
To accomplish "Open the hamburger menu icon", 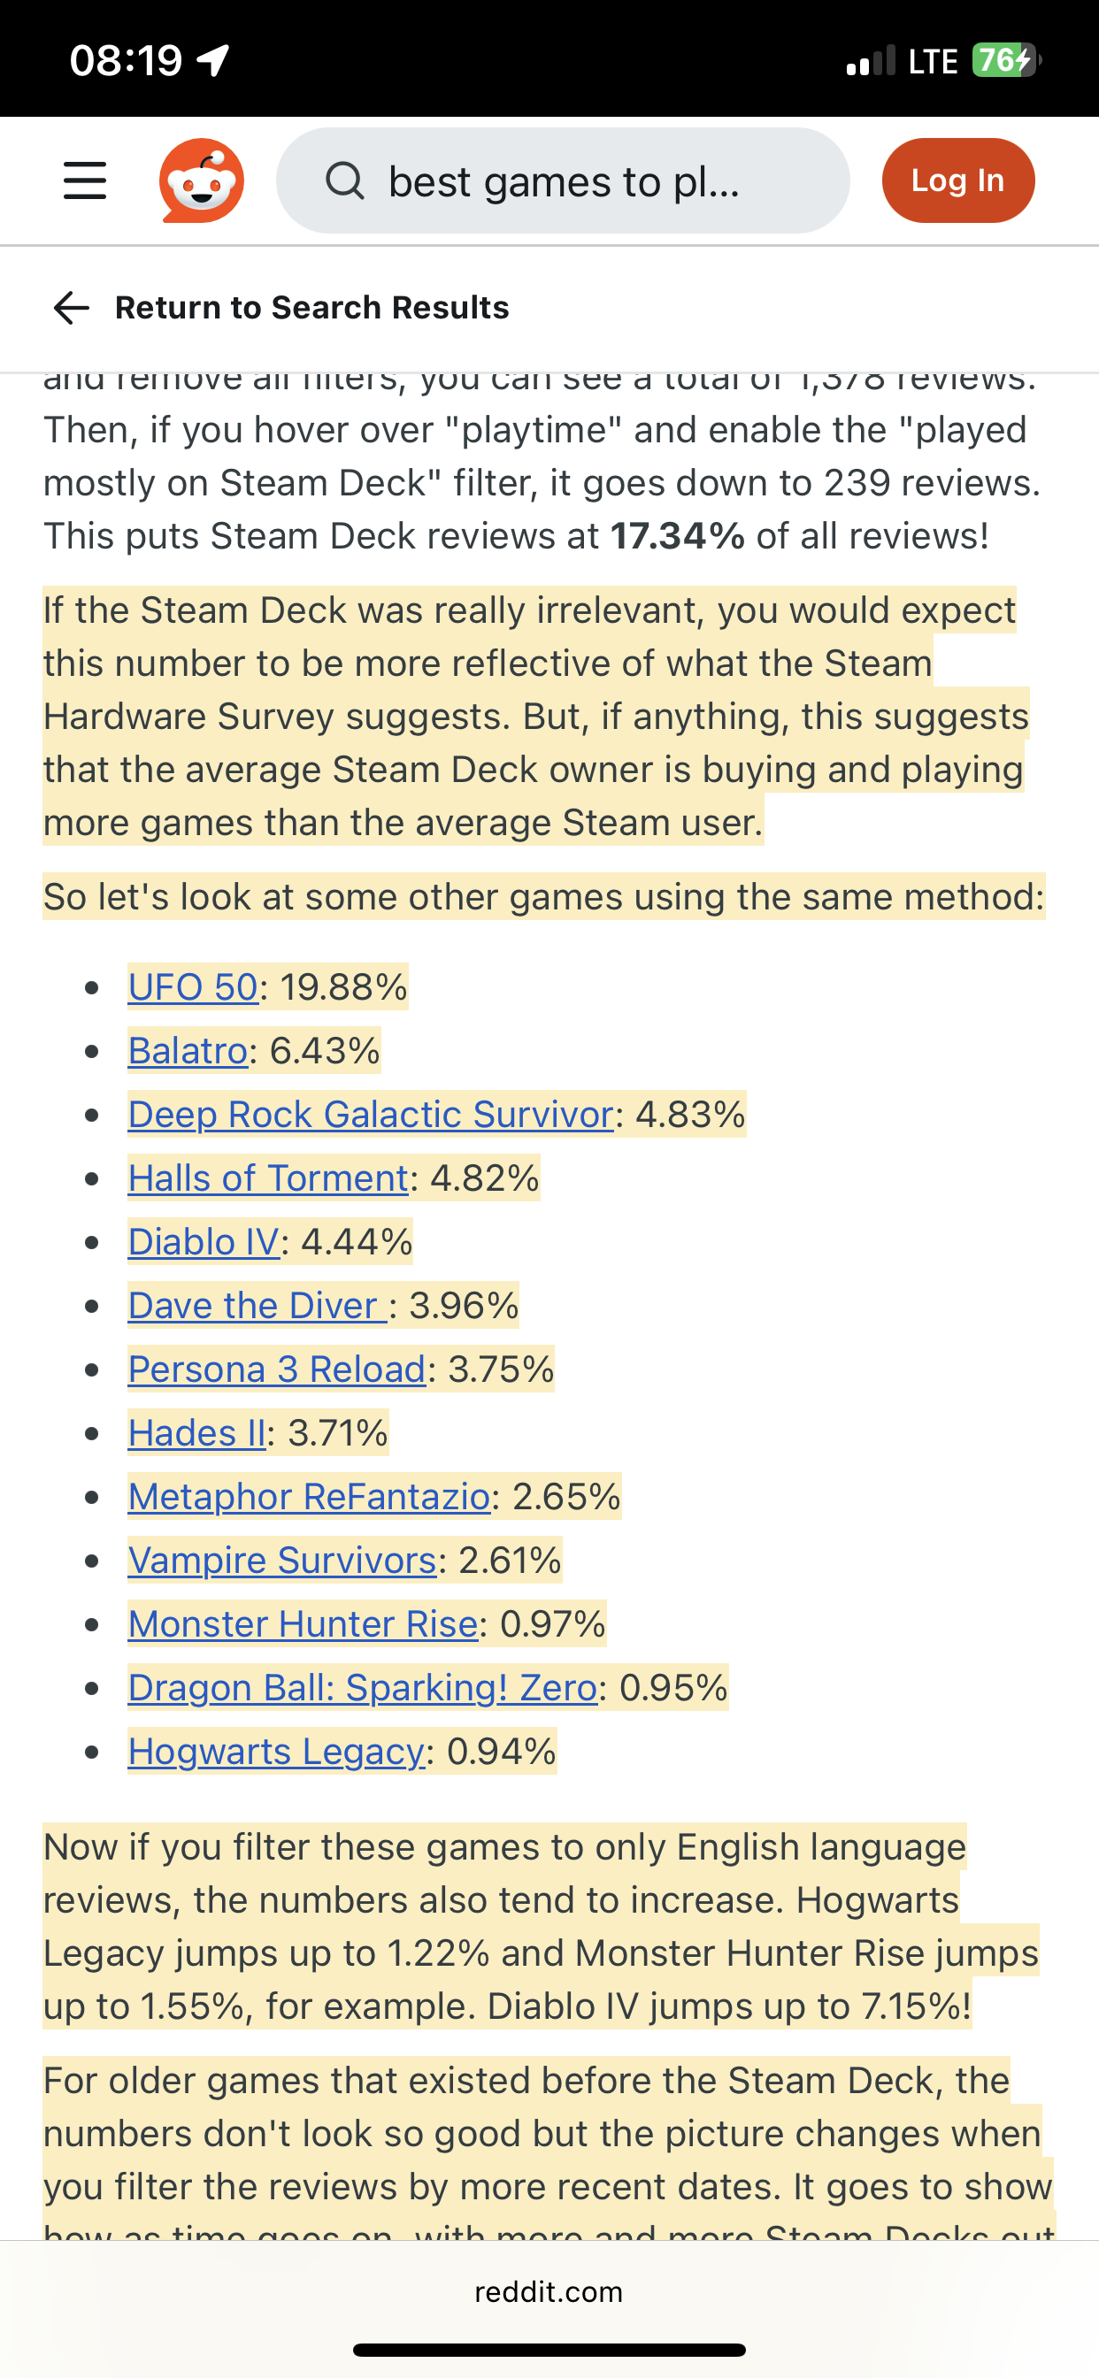I will [x=85, y=180].
